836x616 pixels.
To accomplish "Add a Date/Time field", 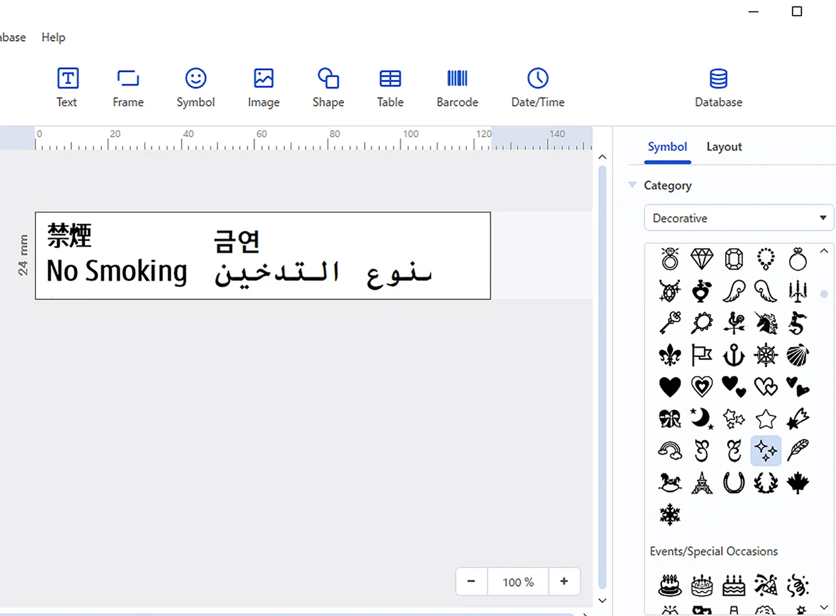I will (537, 87).
